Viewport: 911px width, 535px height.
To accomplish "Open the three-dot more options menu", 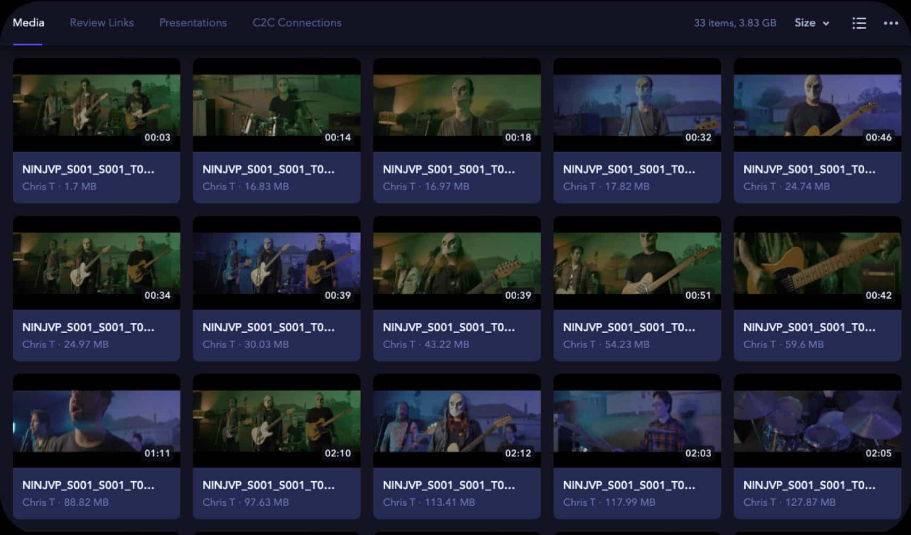I will [891, 23].
